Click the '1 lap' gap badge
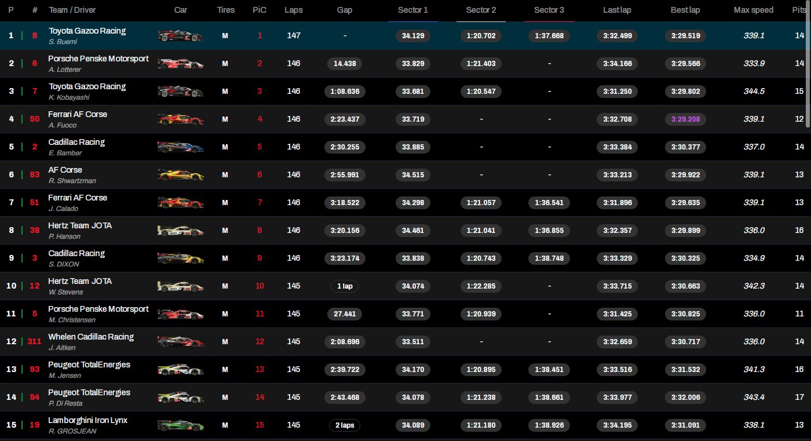The width and height of the screenshot is (811, 441). (x=344, y=286)
